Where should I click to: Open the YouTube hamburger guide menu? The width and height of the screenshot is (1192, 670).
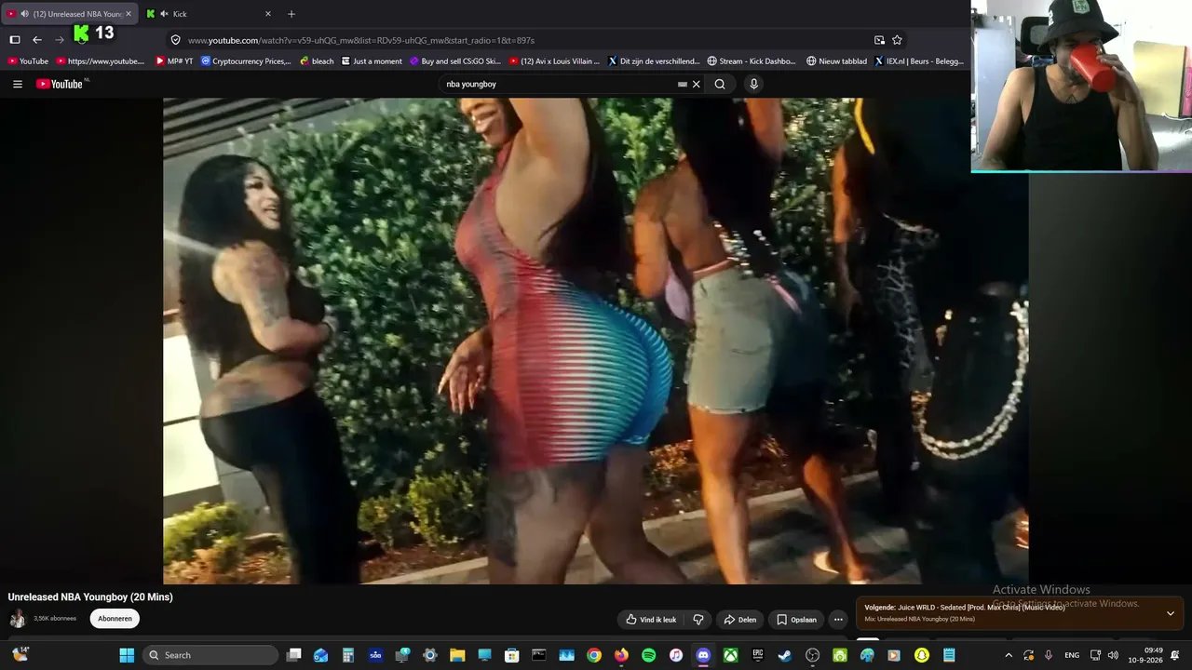[x=17, y=84]
